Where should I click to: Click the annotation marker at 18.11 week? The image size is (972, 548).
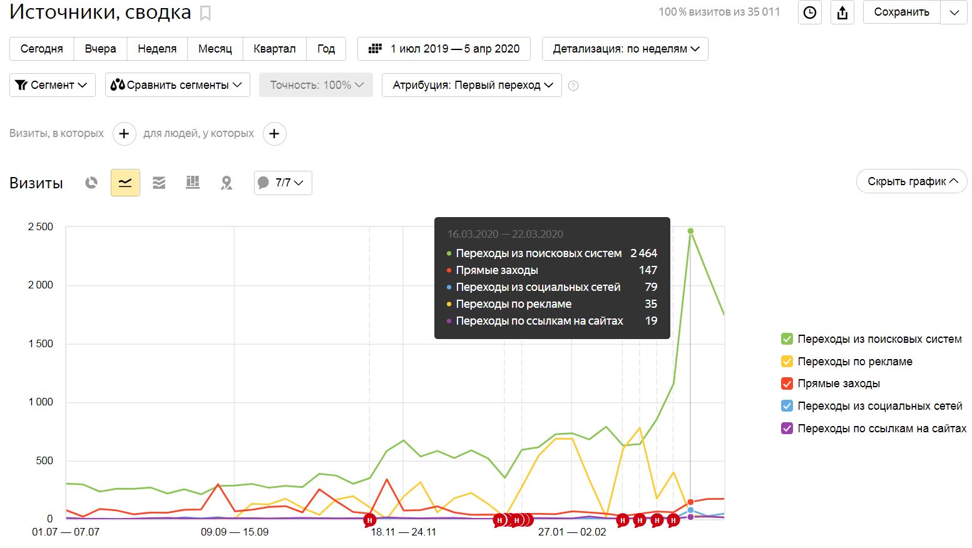370,520
